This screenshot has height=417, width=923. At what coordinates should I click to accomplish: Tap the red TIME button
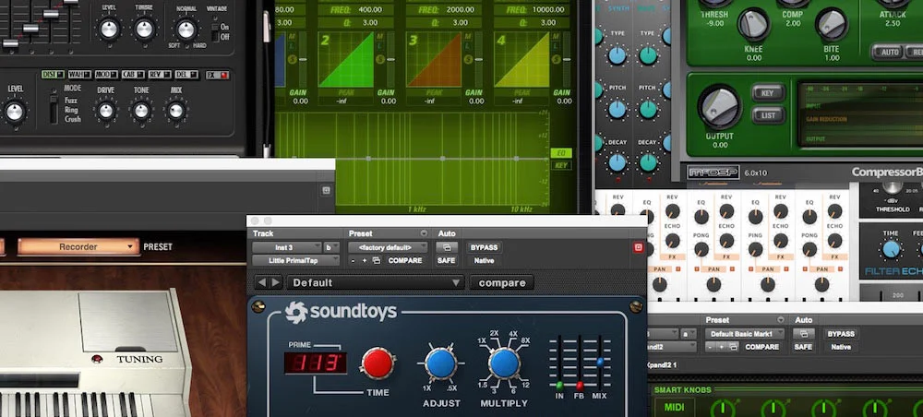click(378, 363)
